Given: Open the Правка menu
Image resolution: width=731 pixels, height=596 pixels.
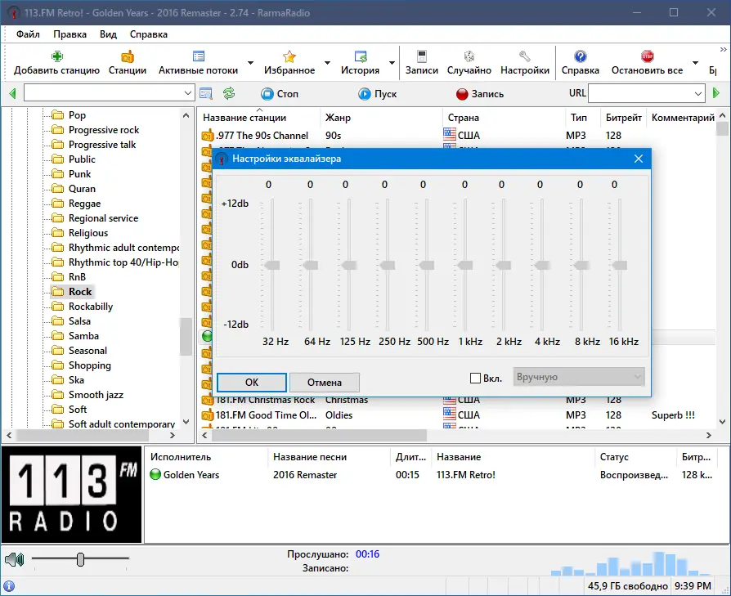Looking at the screenshot, I should [x=70, y=34].
